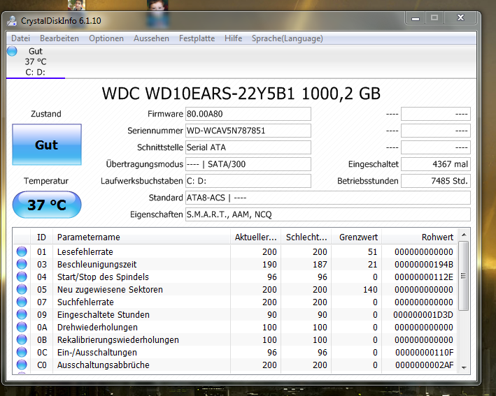Click the Schlecht... column header

[306, 237]
